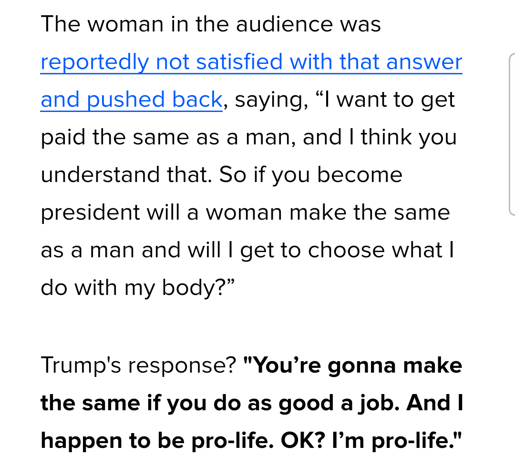The width and height of the screenshot is (515, 466).
Task: Click the scrollbar handle at the right edge
Action: [x=512, y=134]
